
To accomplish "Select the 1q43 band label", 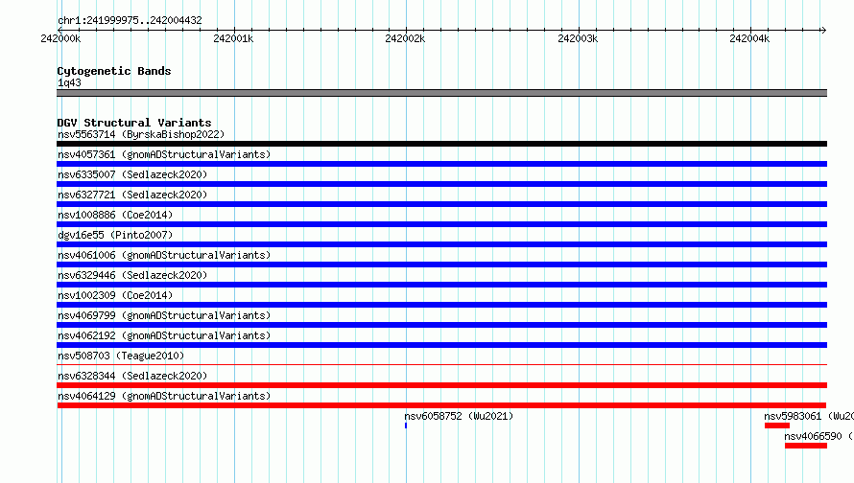I will tap(69, 82).
